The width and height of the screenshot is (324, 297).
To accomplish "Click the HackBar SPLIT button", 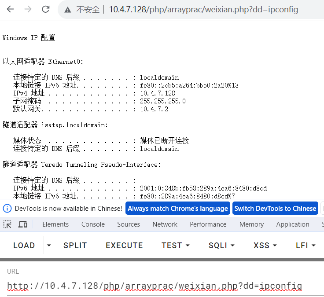I will pos(75,246).
